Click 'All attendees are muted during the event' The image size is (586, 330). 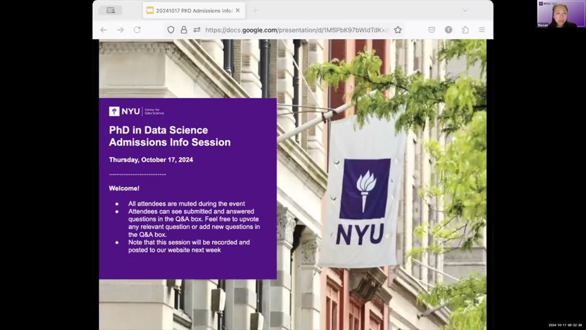pyautogui.click(x=187, y=203)
